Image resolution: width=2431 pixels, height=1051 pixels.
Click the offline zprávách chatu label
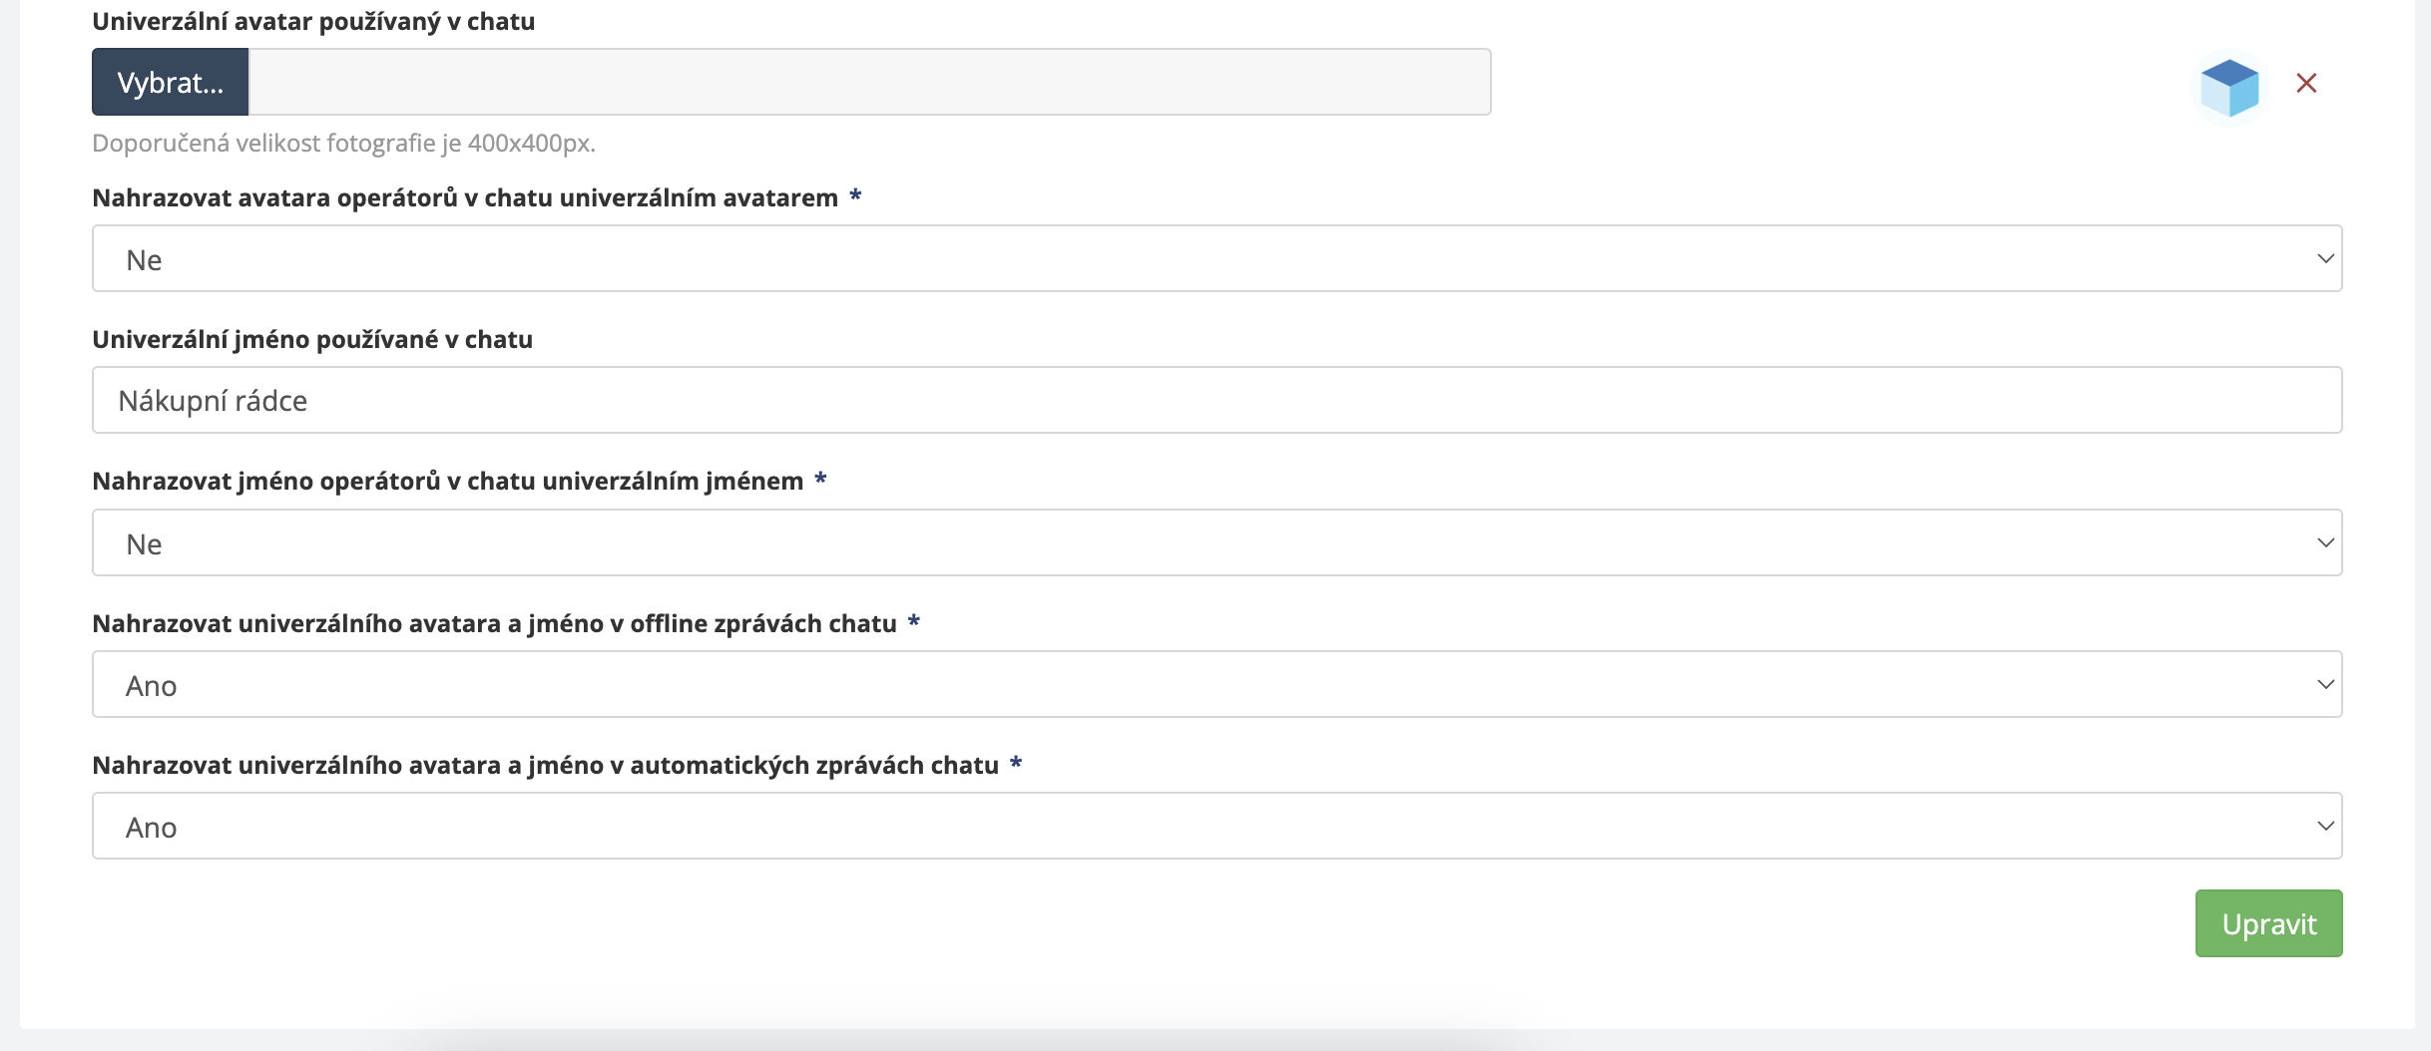pyautogui.click(x=494, y=623)
